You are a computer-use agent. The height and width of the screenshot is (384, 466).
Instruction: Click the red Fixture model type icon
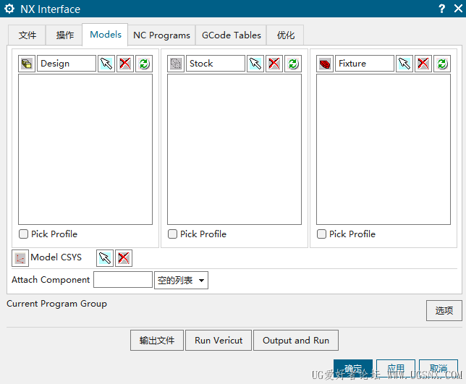325,64
